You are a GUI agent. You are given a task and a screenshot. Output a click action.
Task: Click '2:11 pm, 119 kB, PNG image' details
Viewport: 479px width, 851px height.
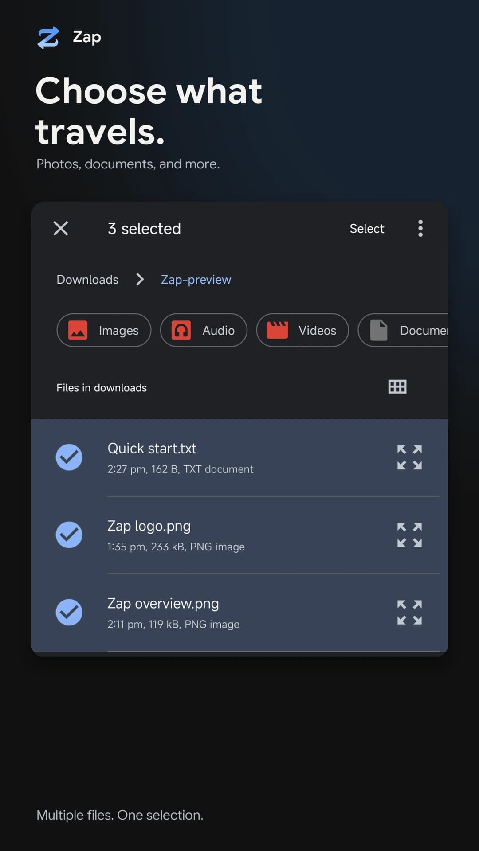pos(173,624)
